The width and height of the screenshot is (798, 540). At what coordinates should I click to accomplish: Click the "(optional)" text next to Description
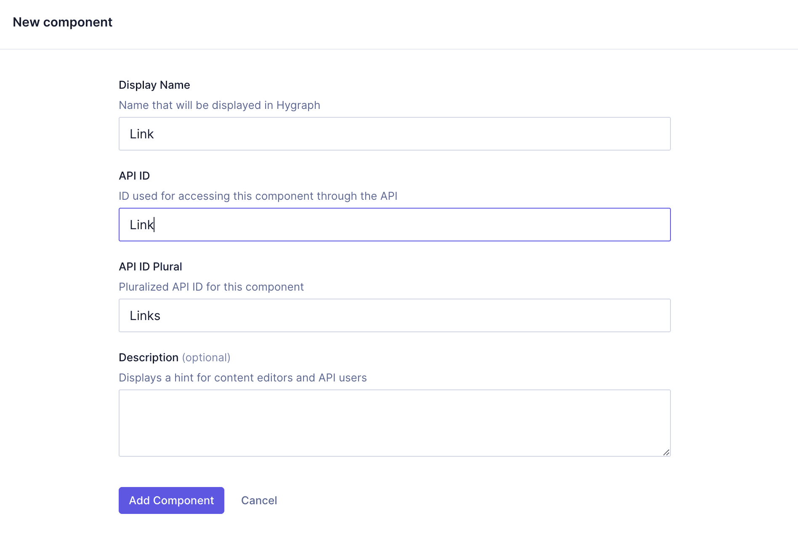[206, 357]
